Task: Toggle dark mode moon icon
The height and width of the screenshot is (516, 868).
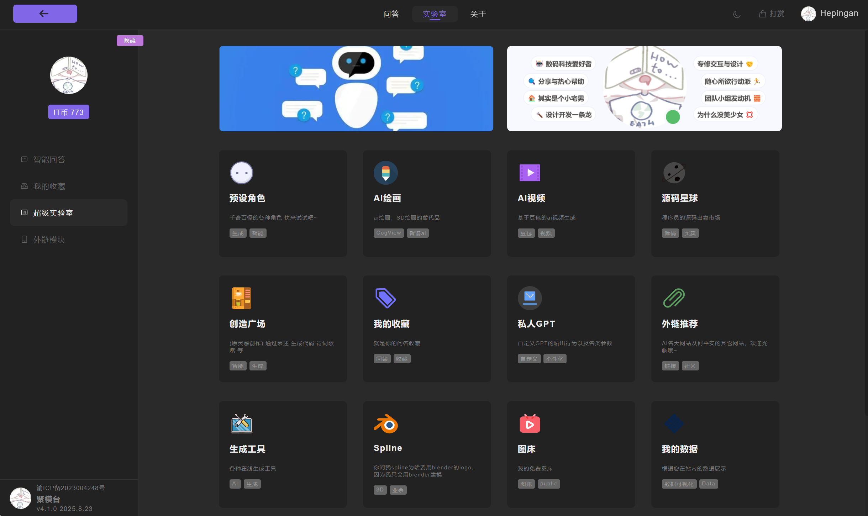Action: coord(737,14)
